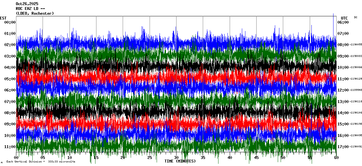
Task: Click the "UTC" column header
Action: (344, 18)
